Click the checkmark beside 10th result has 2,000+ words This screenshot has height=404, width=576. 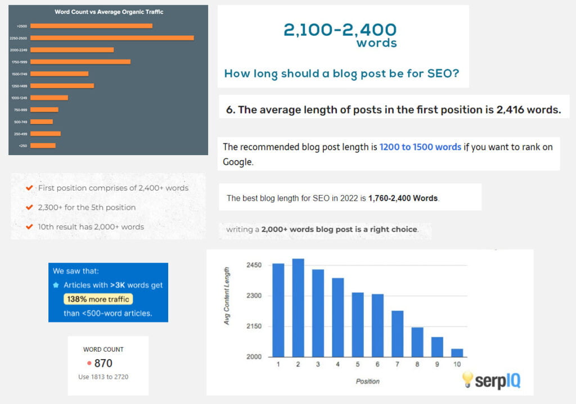pyautogui.click(x=29, y=227)
